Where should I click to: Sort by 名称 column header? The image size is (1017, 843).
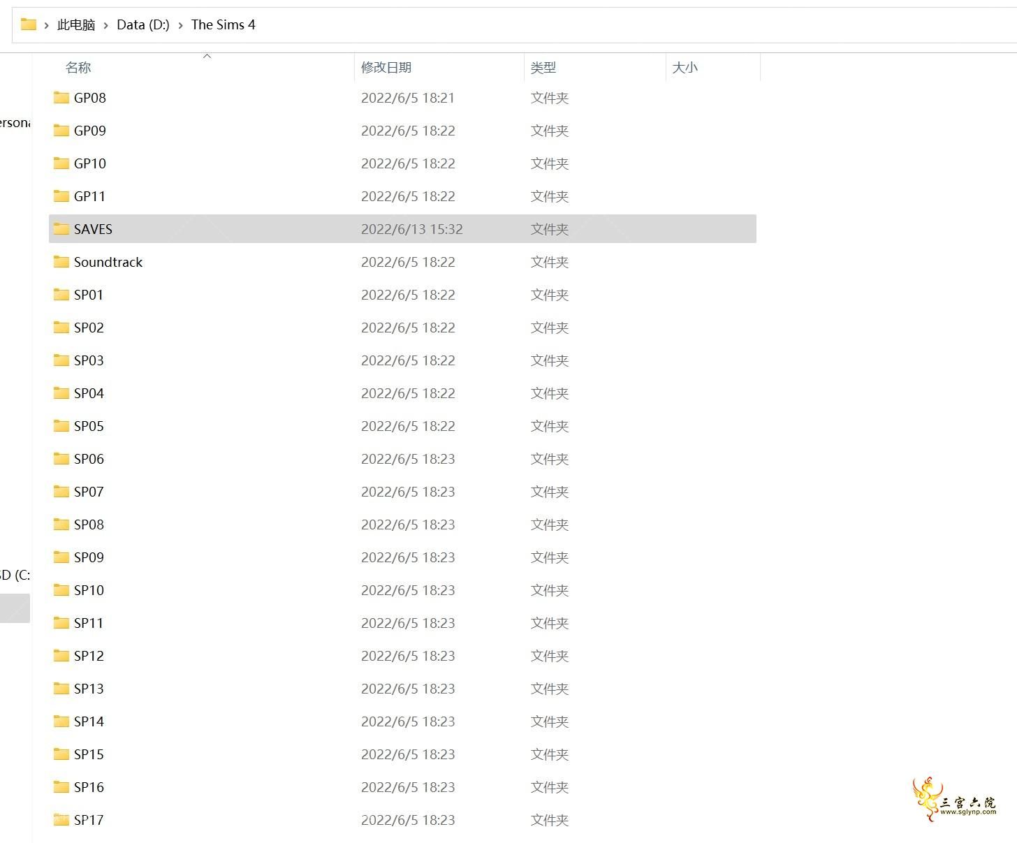pos(78,68)
